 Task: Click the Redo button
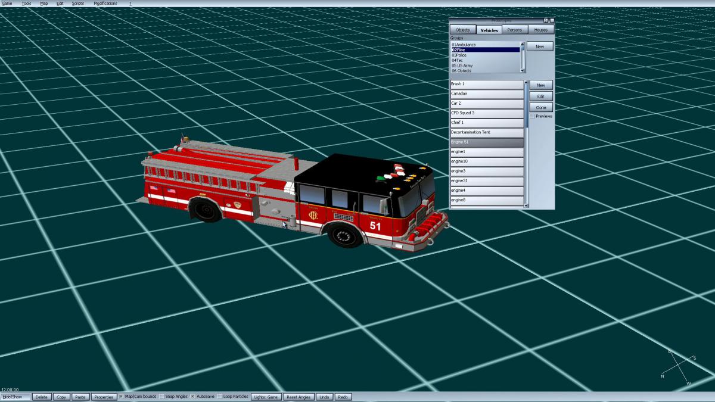[343, 397]
